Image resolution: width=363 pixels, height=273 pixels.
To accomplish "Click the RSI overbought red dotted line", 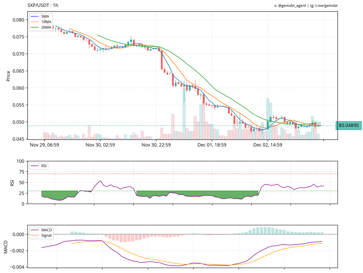I will point(181,173).
